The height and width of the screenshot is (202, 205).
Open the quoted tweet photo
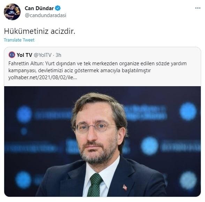coord(102,141)
